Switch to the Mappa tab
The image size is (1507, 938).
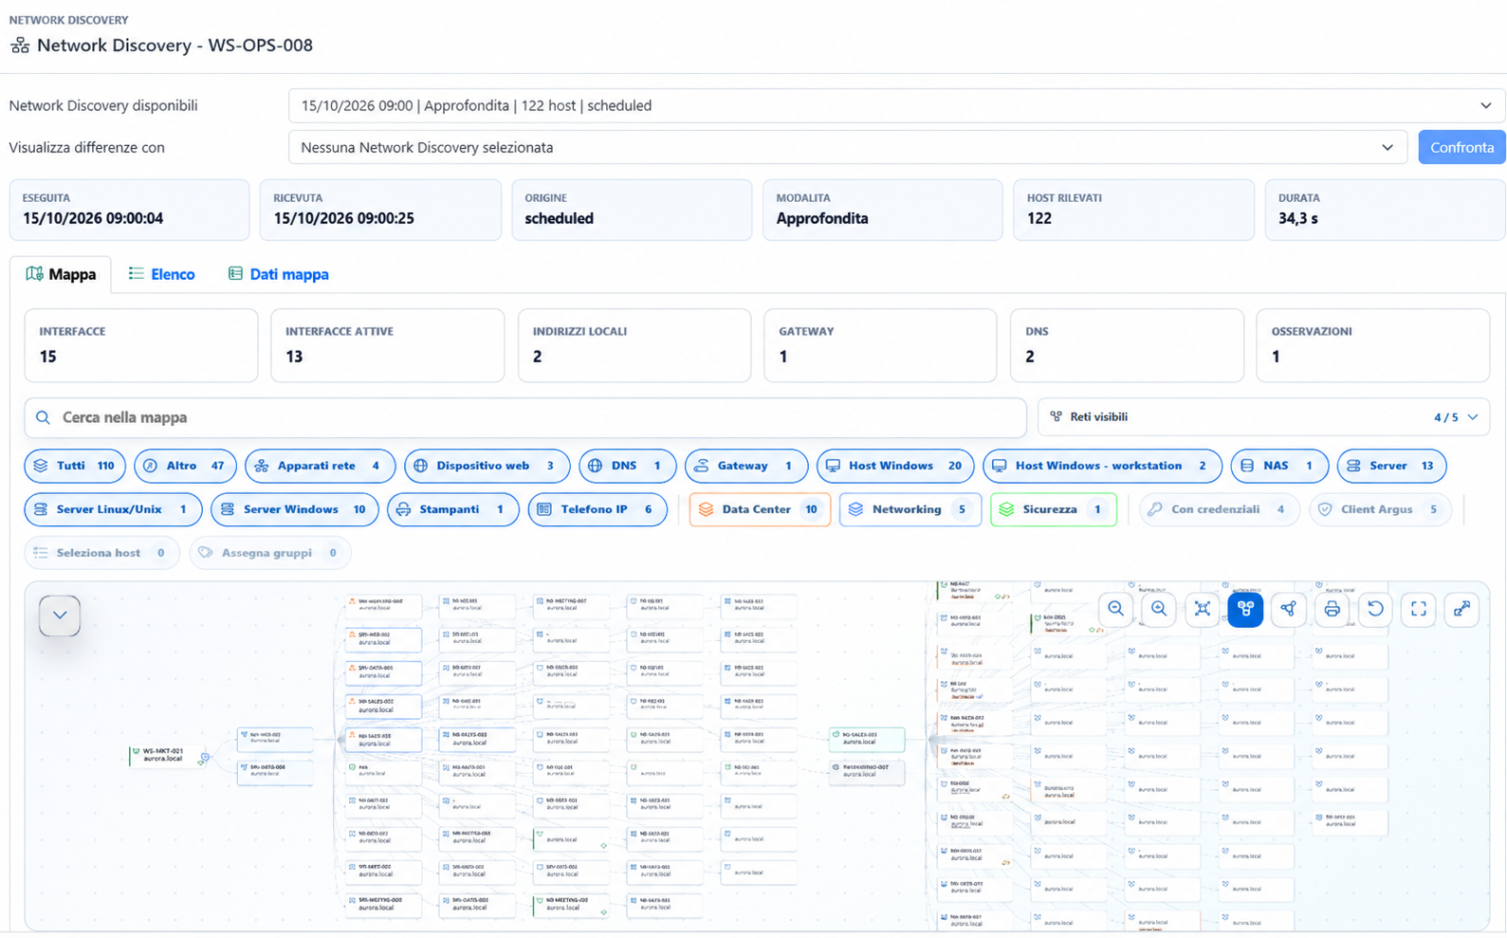61,274
